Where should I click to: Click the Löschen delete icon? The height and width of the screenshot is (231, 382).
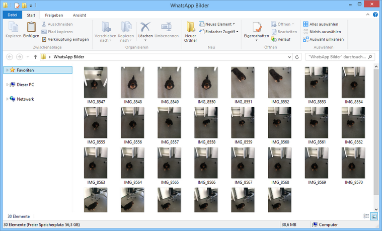click(x=145, y=30)
